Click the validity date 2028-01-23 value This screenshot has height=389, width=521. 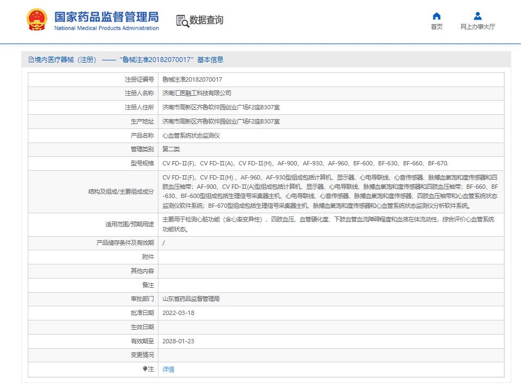178,341
